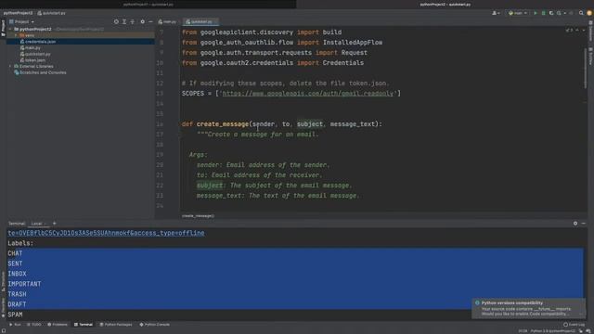This screenshot has width=594, height=334.
Task: Click the SCOPES variable on line 13
Action: coord(193,94)
